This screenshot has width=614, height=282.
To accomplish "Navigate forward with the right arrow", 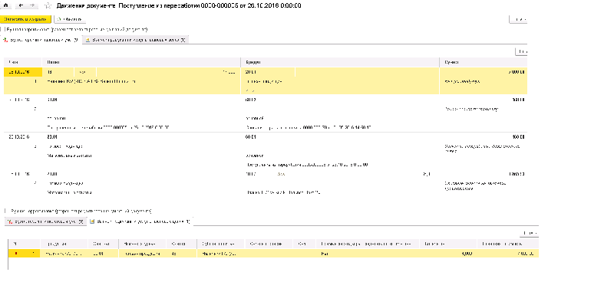I will [31, 6].
